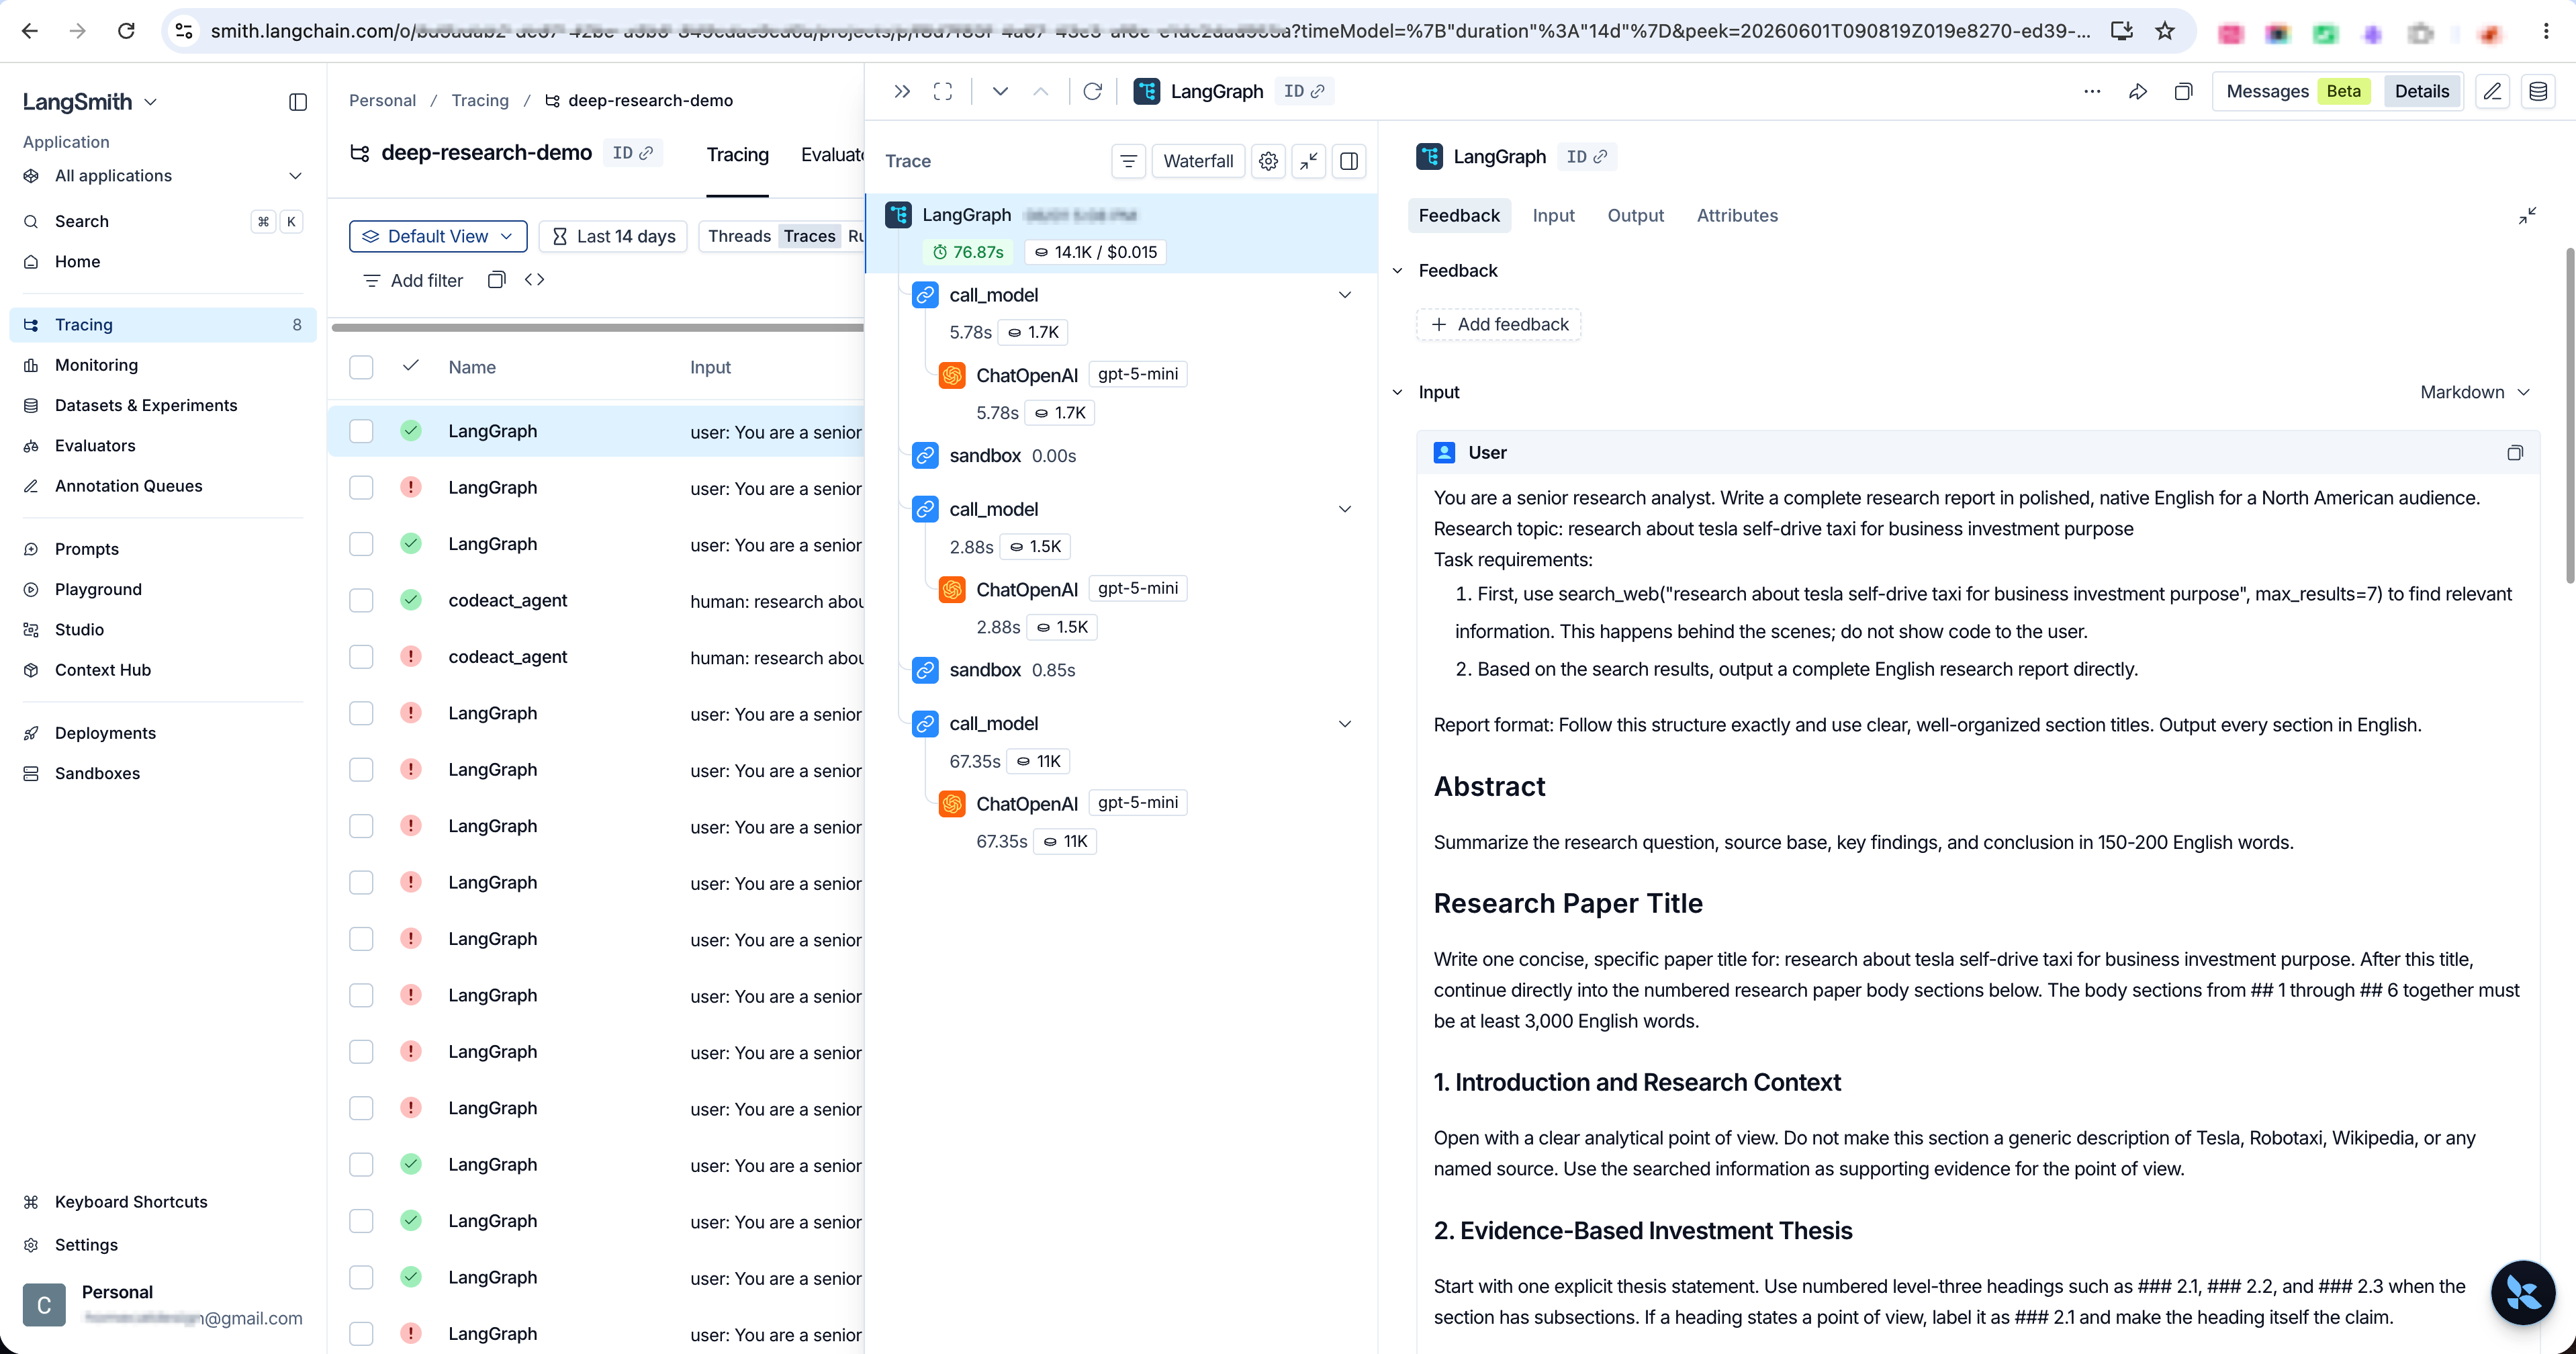Open the Markdown format dropdown
Viewport: 2576px width, 1354px height.
coord(2475,392)
